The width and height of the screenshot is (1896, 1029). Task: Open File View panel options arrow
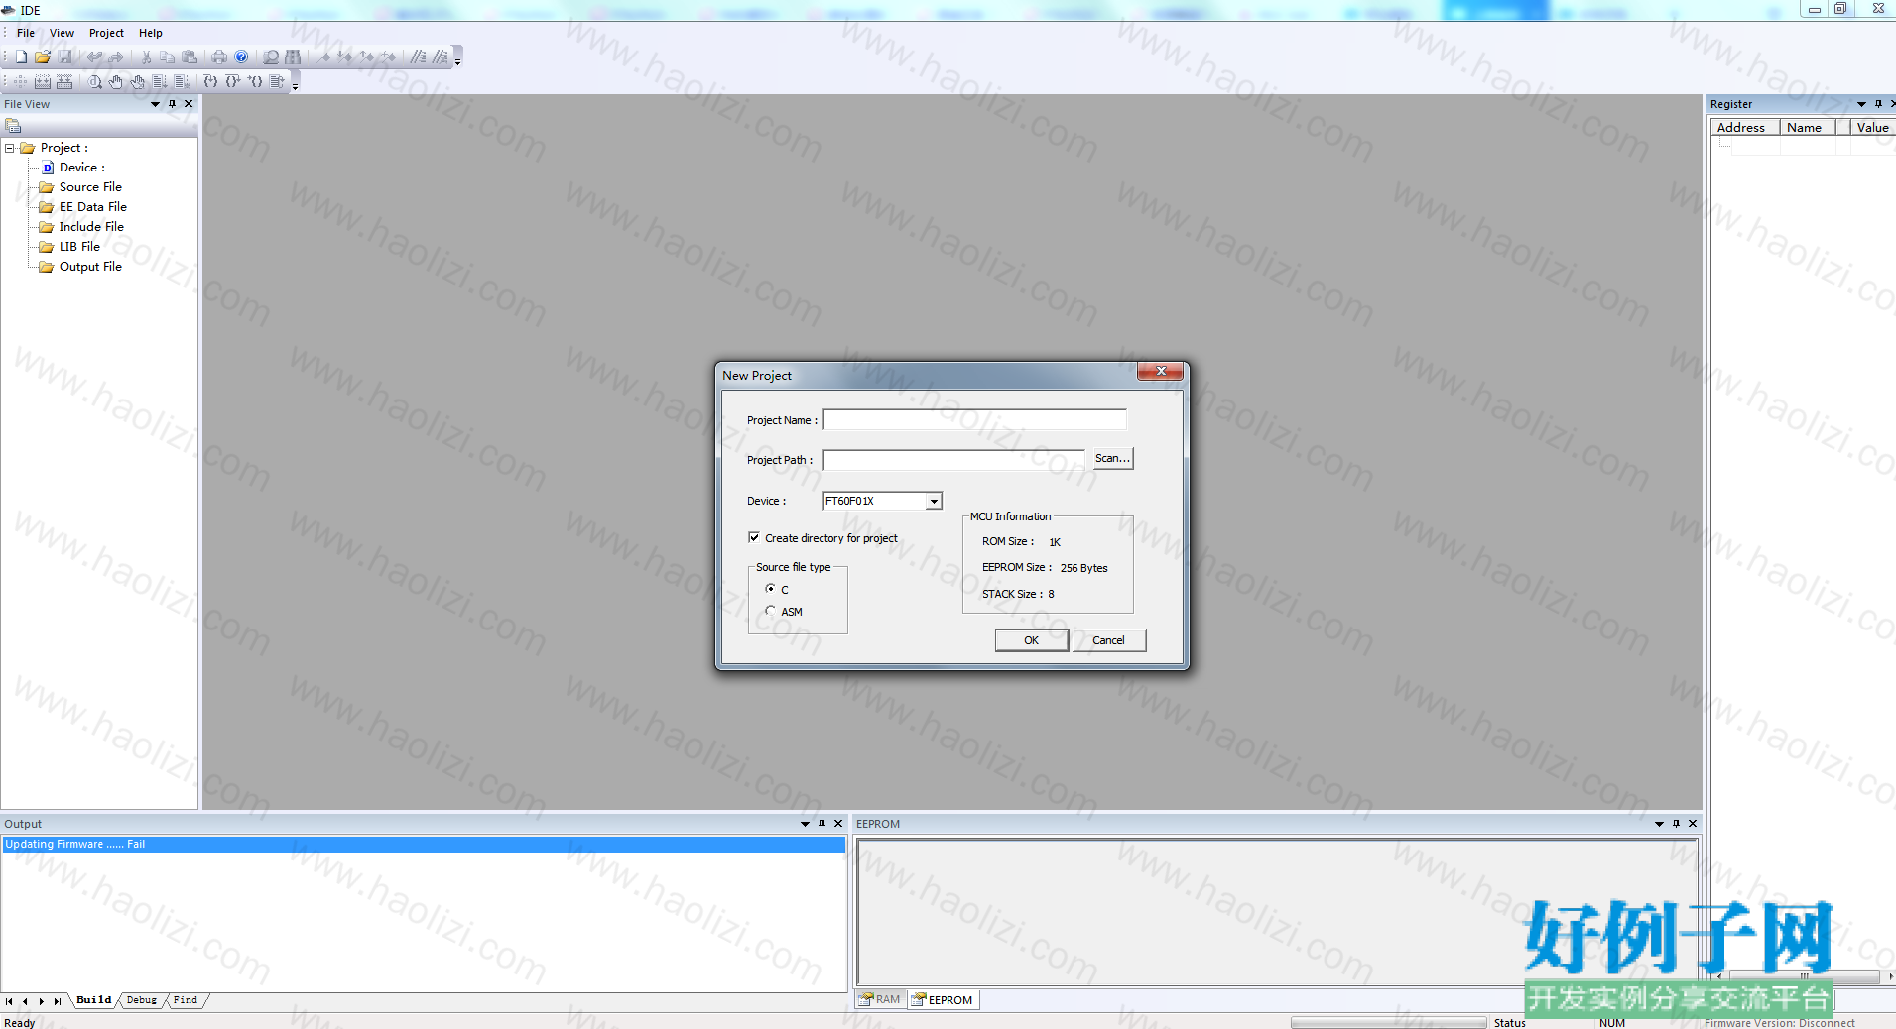point(155,104)
